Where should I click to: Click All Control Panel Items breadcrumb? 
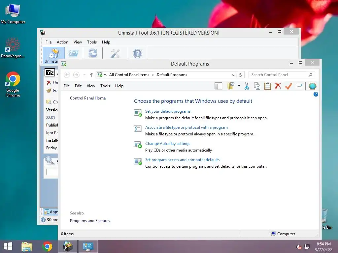pos(129,75)
